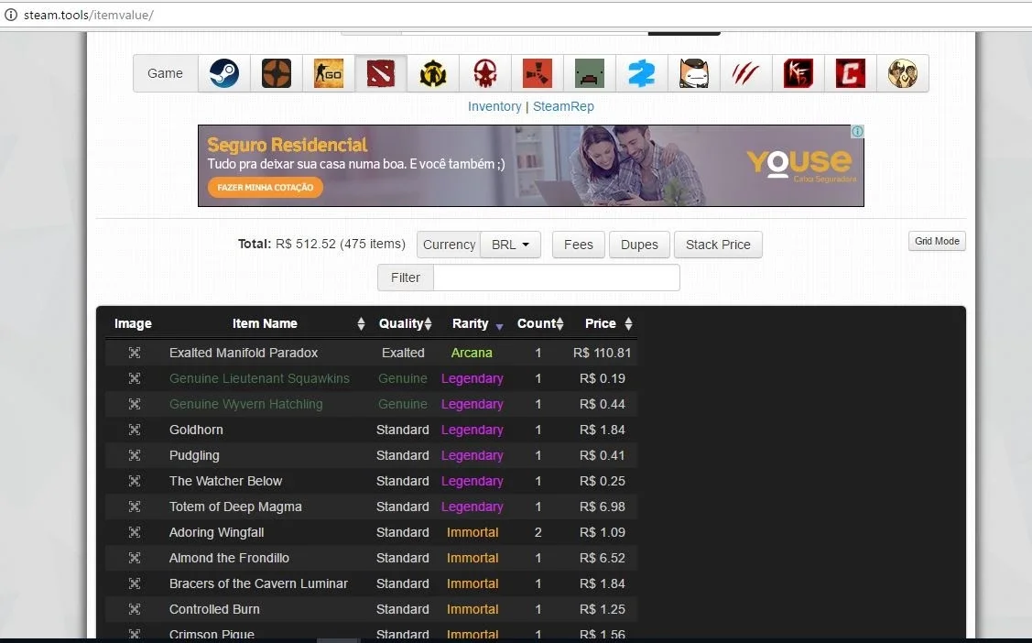
Task: Toggle the Dupes button
Action: [x=639, y=245]
